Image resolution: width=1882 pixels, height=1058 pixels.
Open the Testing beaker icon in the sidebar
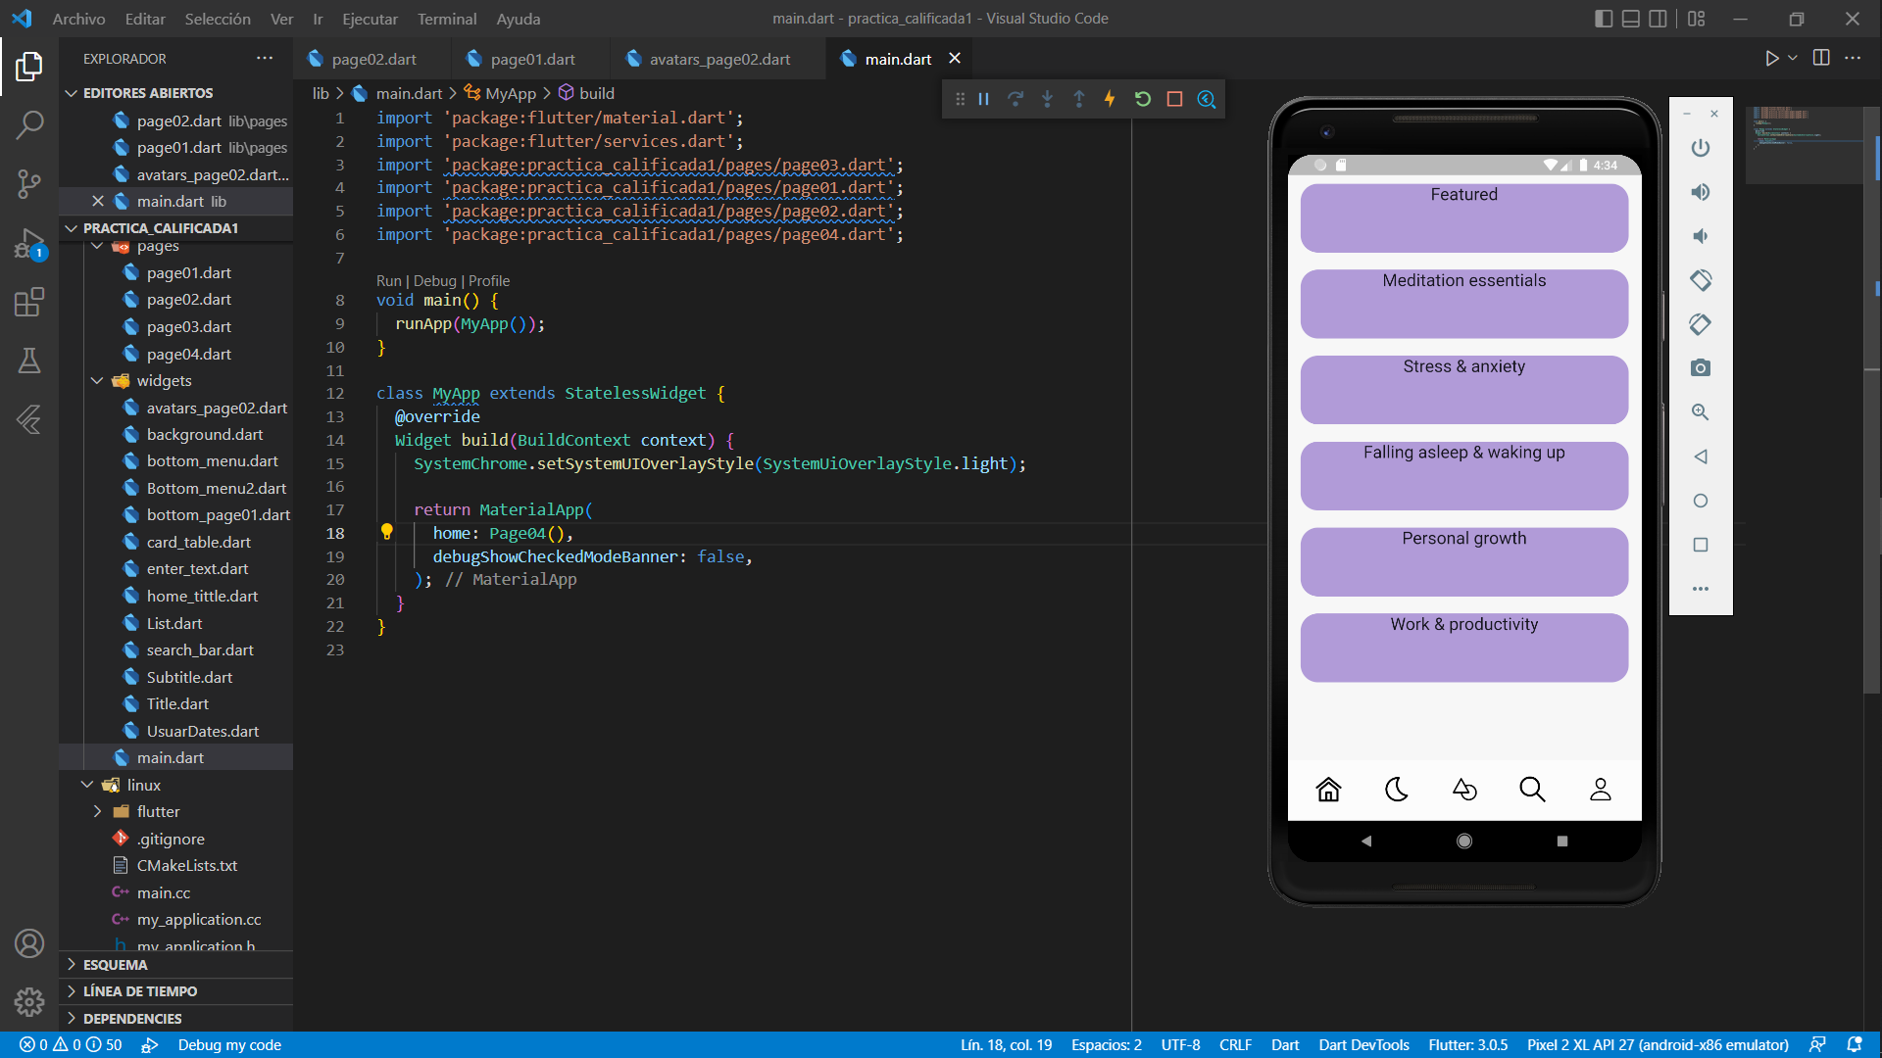point(29,361)
